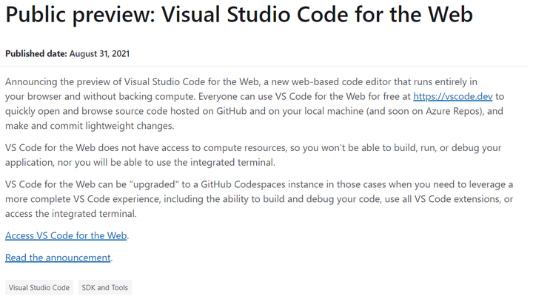The image size is (533, 299).
Task: Open the 'Read the announcement' link
Action: [58, 258]
